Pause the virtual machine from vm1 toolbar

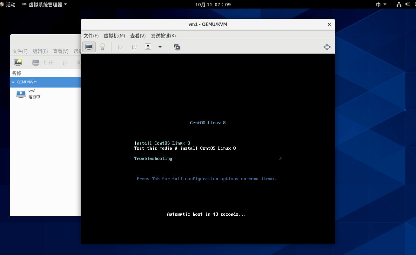click(134, 47)
